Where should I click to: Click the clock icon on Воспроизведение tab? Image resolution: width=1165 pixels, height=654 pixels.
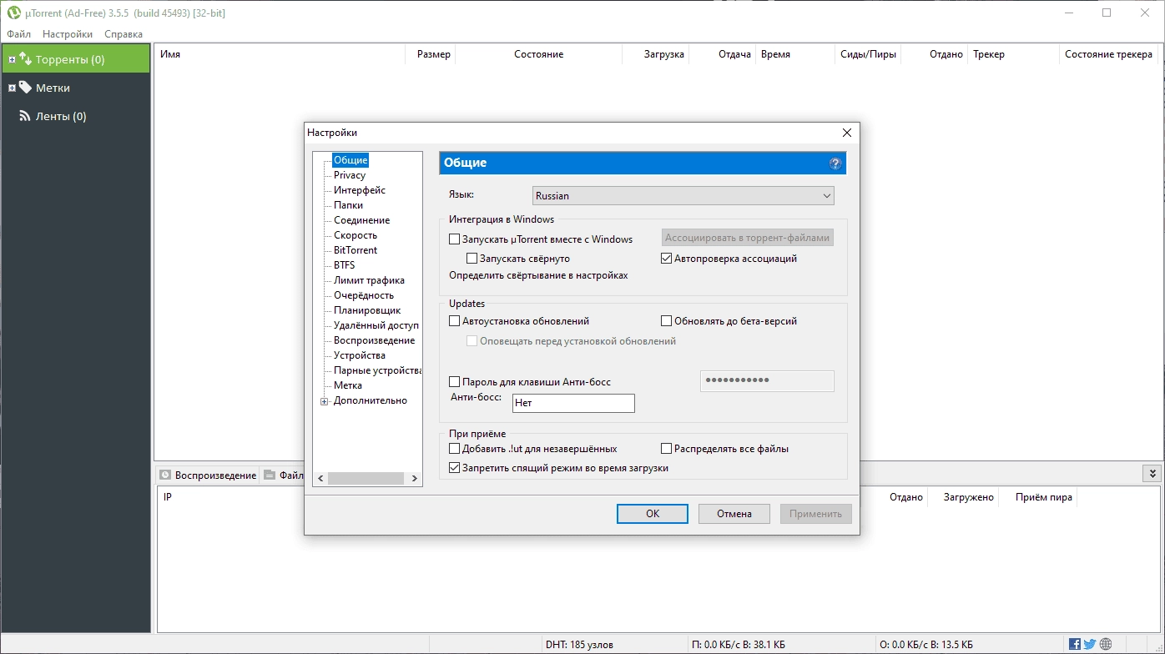(165, 475)
